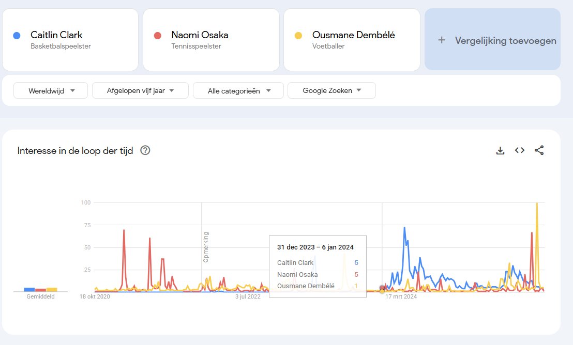
Task: Click the '50' y-axis label
Action: [x=87, y=247]
